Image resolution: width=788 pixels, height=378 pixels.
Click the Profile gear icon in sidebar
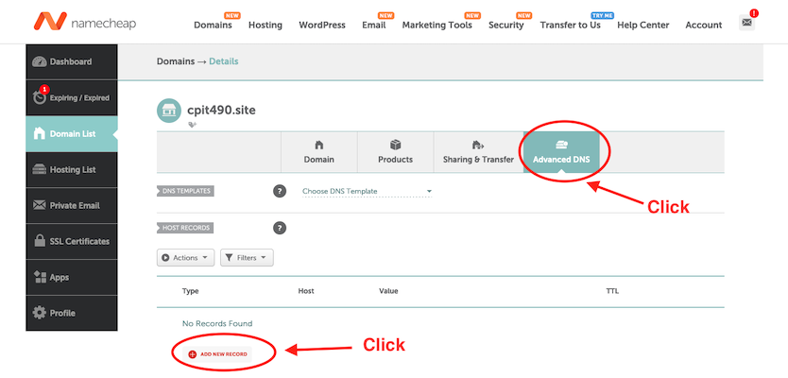[40, 313]
